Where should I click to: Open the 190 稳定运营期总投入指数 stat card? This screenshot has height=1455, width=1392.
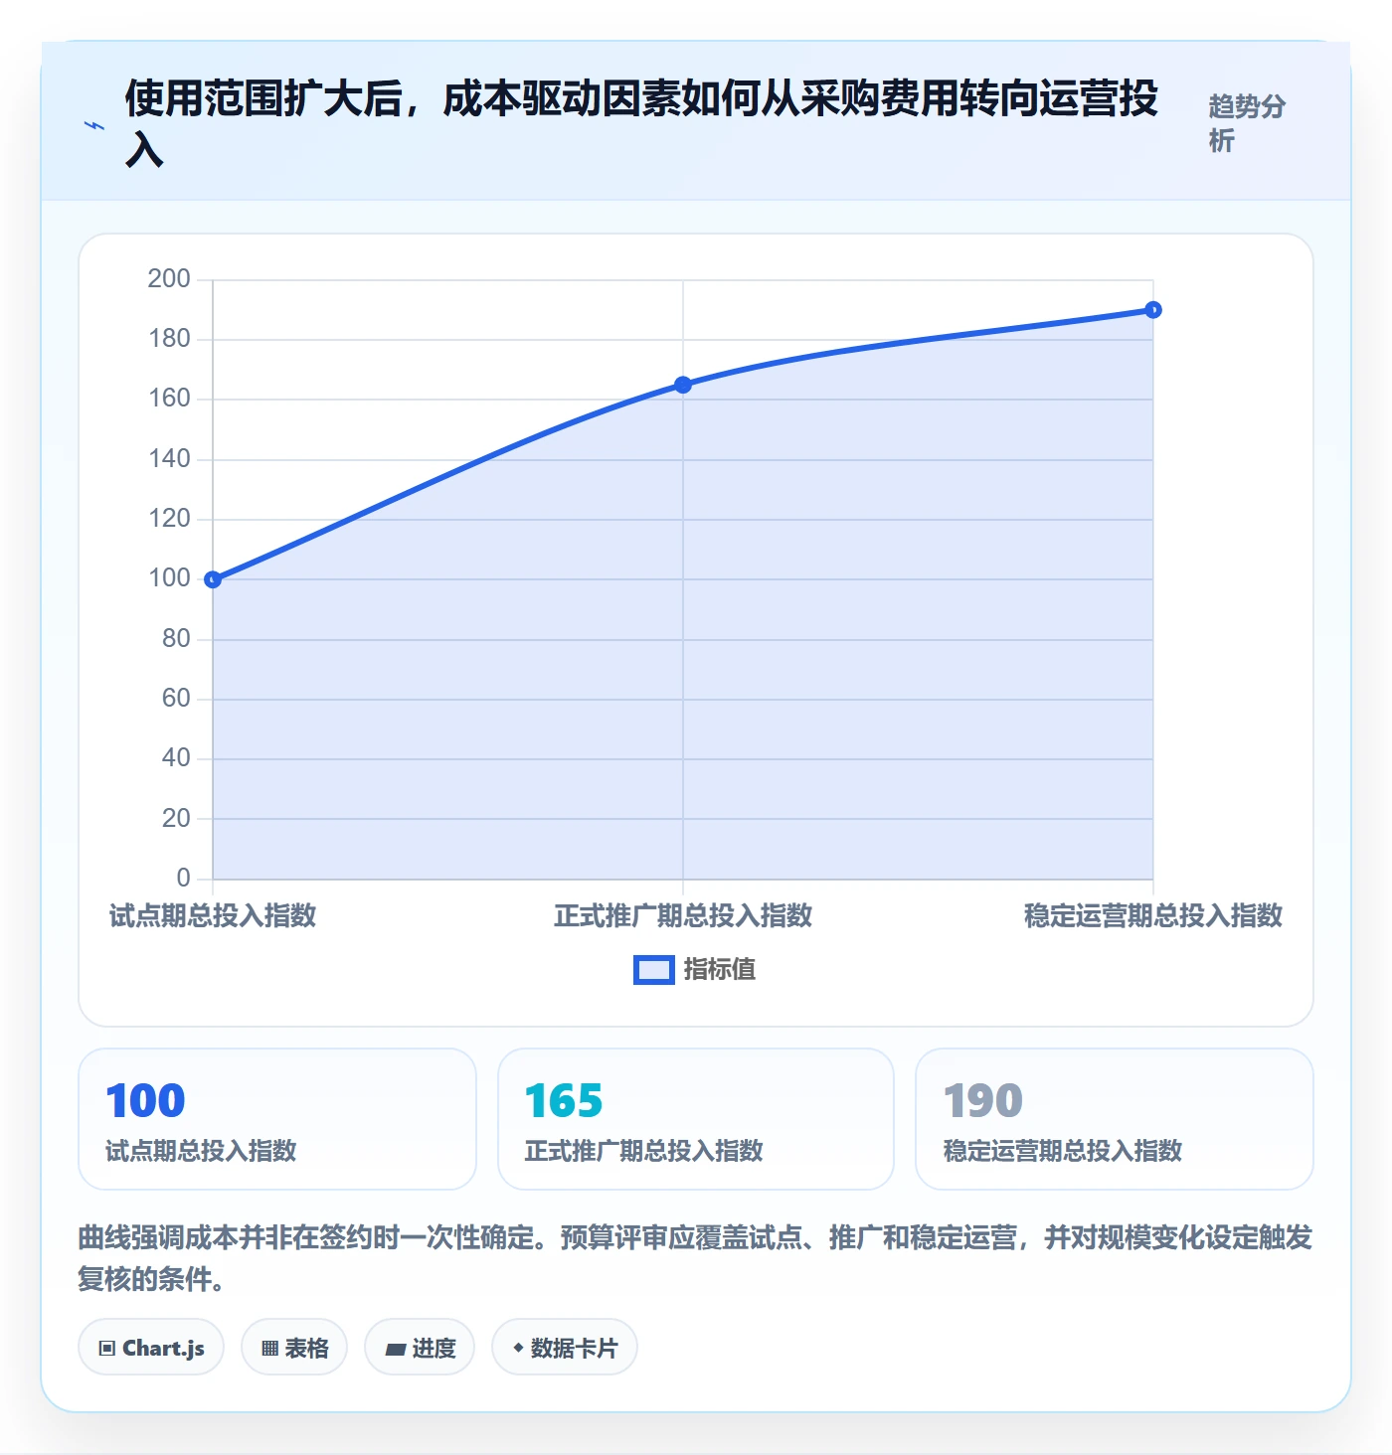[x=1115, y=1119]
